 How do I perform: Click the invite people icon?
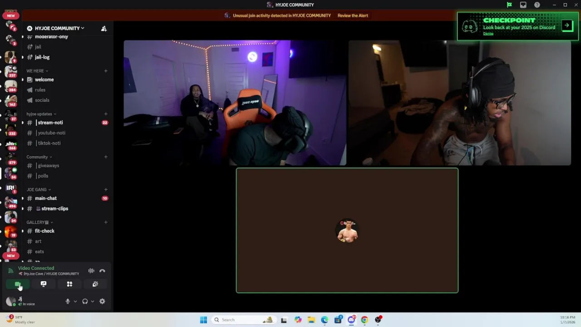pyautogui.click(x=104, y=28)
